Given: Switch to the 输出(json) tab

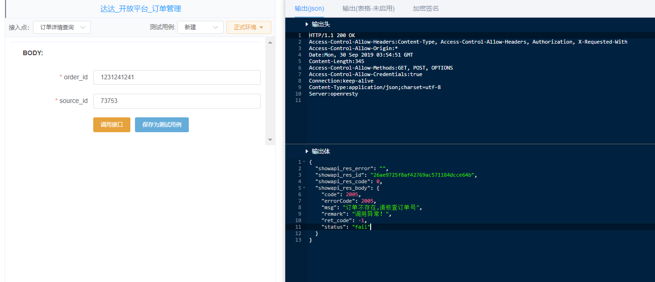Looking at the screenshot, I should coord(309,8).
